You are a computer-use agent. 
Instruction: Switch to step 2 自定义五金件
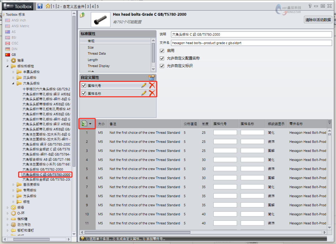[71, 7]
